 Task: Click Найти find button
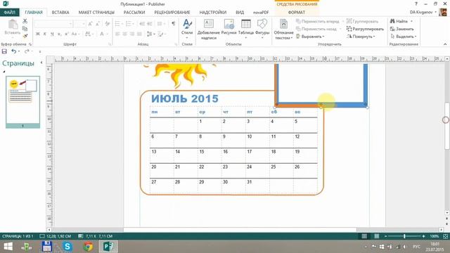pyautogui.click(x=399, y=21)
